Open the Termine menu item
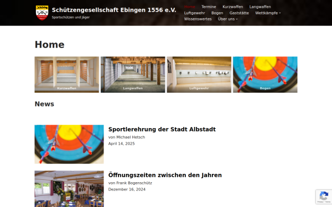Viewport: 332px width, 207px height. pos(209,7)
